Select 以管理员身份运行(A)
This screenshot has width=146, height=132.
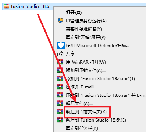(x=86, y=21)
